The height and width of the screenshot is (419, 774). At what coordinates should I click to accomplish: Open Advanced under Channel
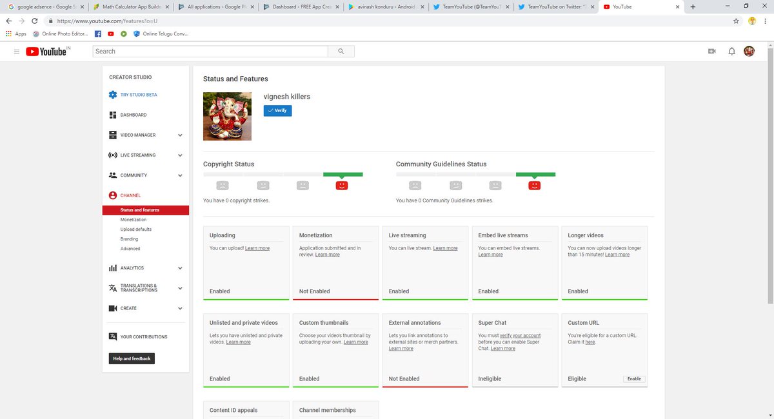coord(130,249)
